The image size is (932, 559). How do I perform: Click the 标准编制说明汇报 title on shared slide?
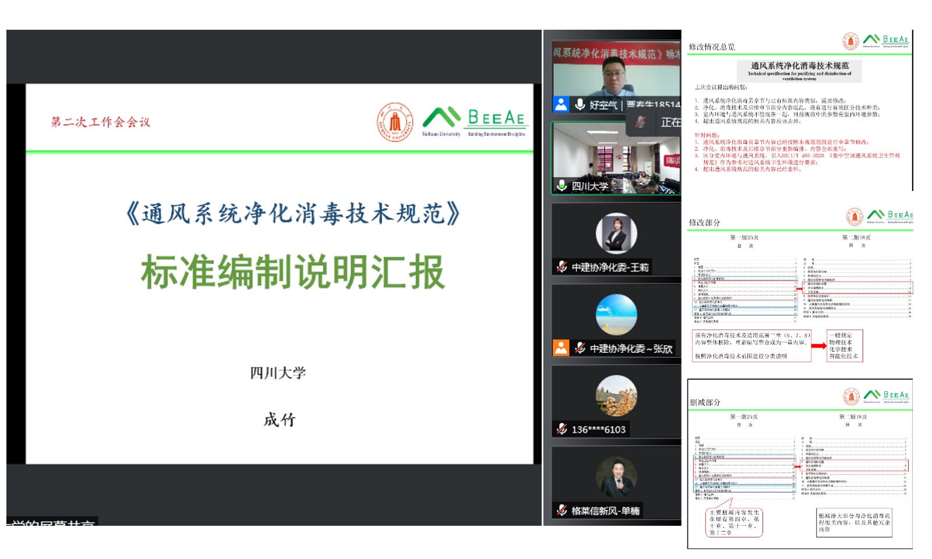point(292,272)
